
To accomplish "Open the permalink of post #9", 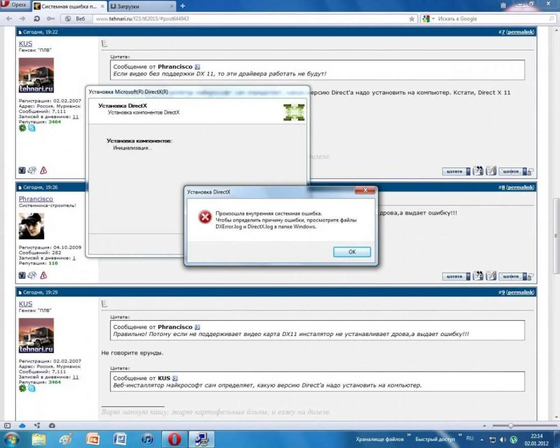I will [520, 292].
